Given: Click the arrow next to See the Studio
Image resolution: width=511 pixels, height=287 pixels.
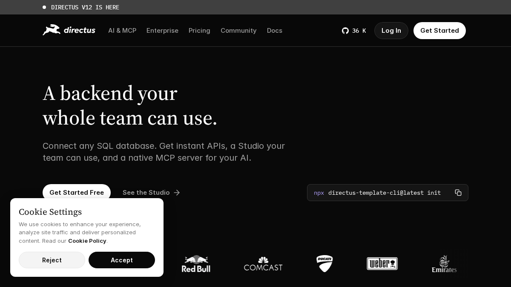Looking at the screenshot, I should pyautogui.click(x=177, y=193).
